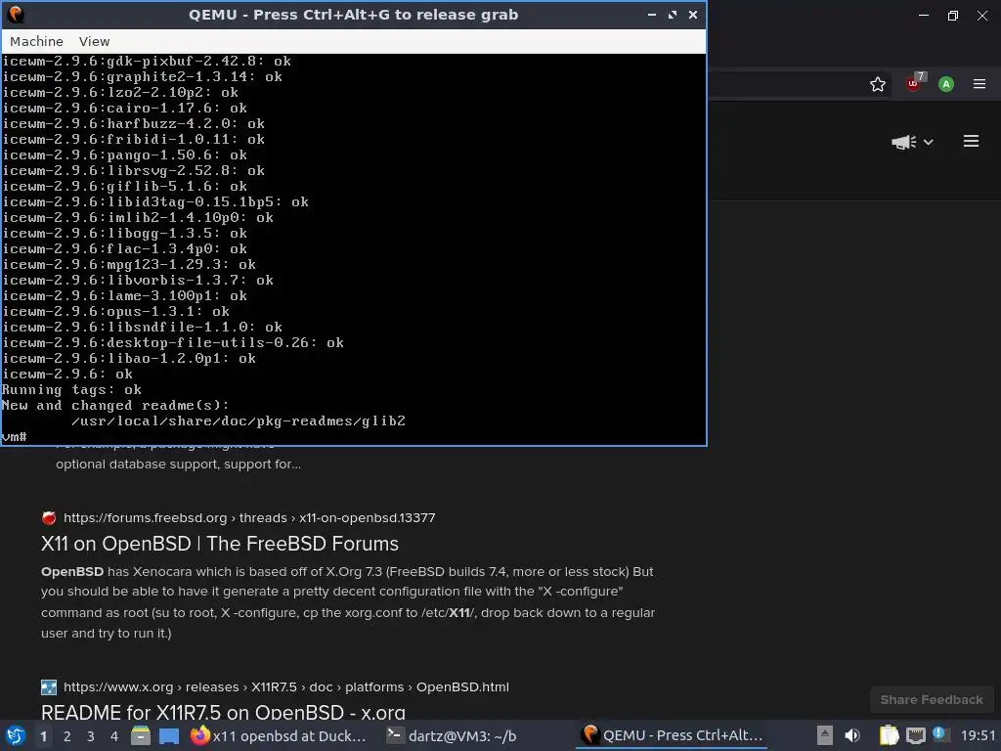Click the vm# shell prompt in QEMU
Image resolution: width=1001 pixels, height=751 pixels.
[x=14, y=437]
